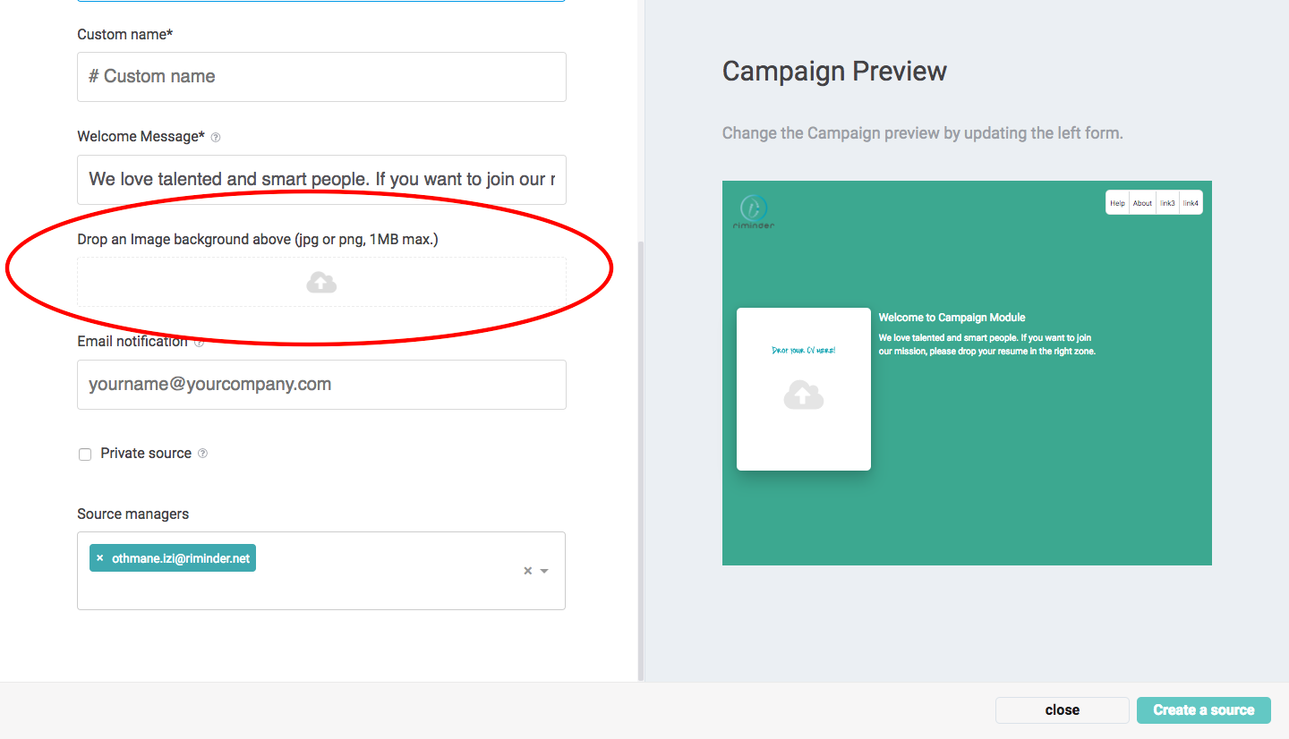This screenshot has width=1289, height=739.
Task: Click link4 in the campaign preview
Action: click(x=1191, y=203)
